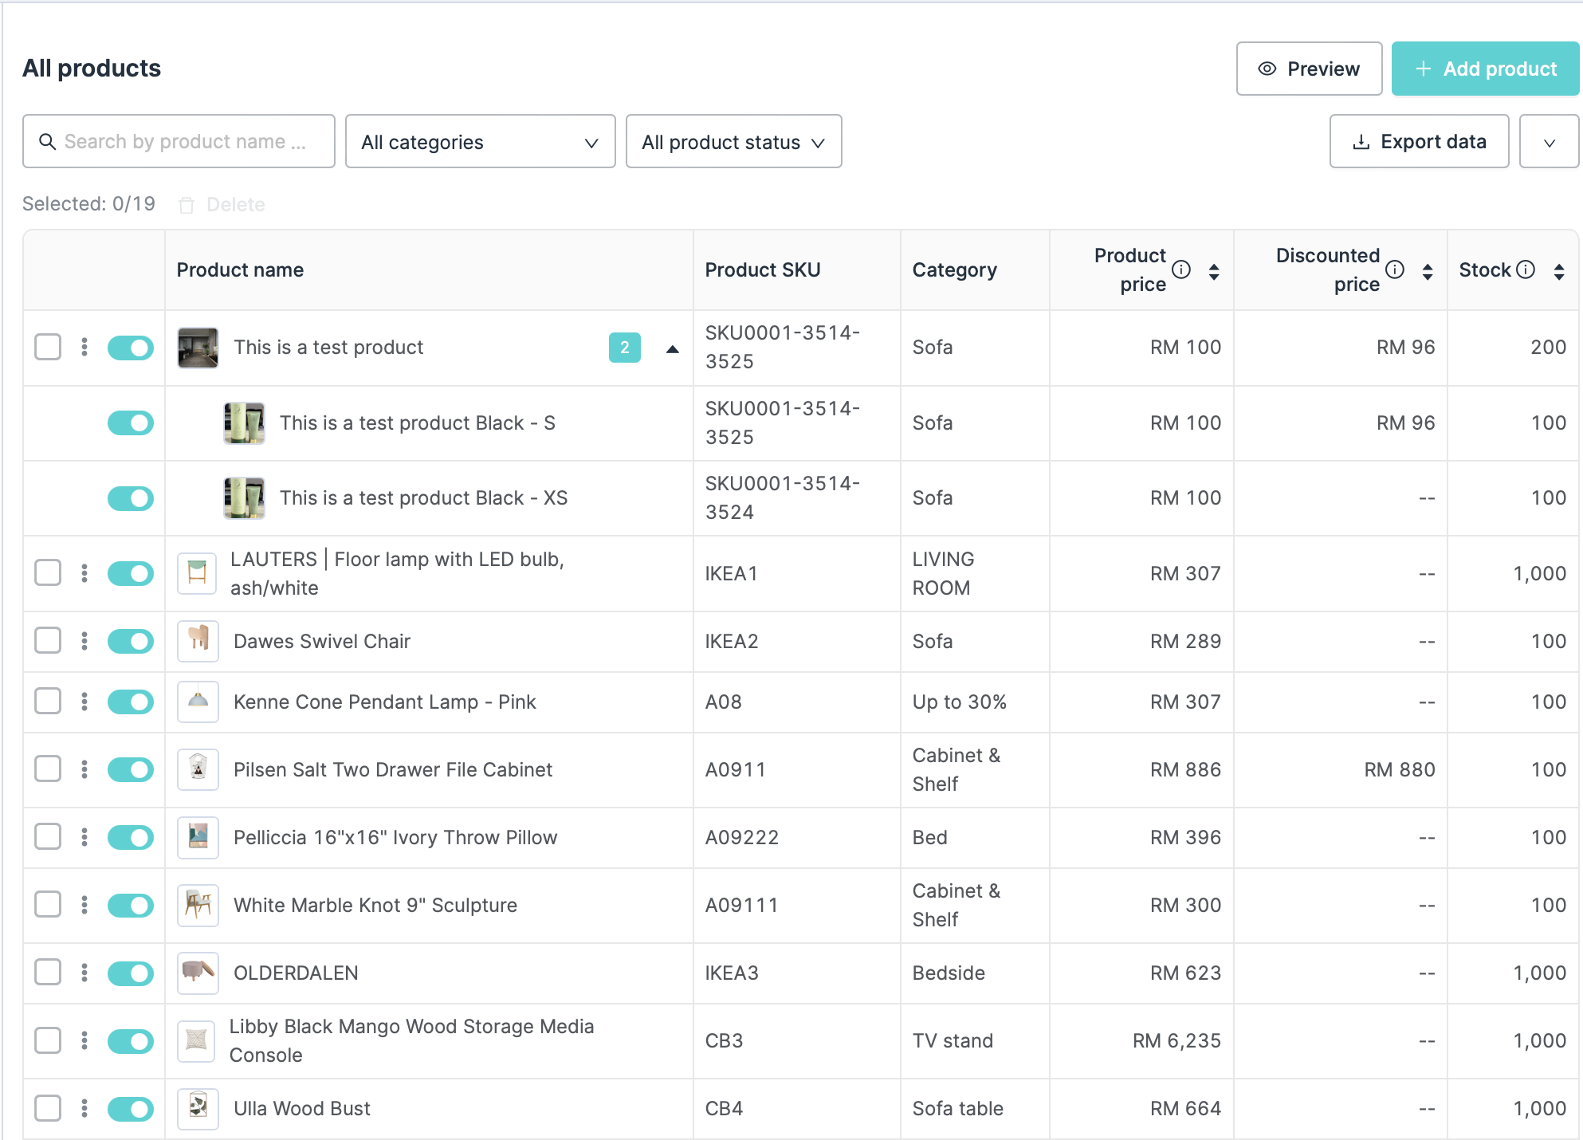
Task: Expand the dropdown next to Export data
Action: [1549, 142]
